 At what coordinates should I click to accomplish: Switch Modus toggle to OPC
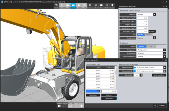pyautogui.click(x=151, y=47)
